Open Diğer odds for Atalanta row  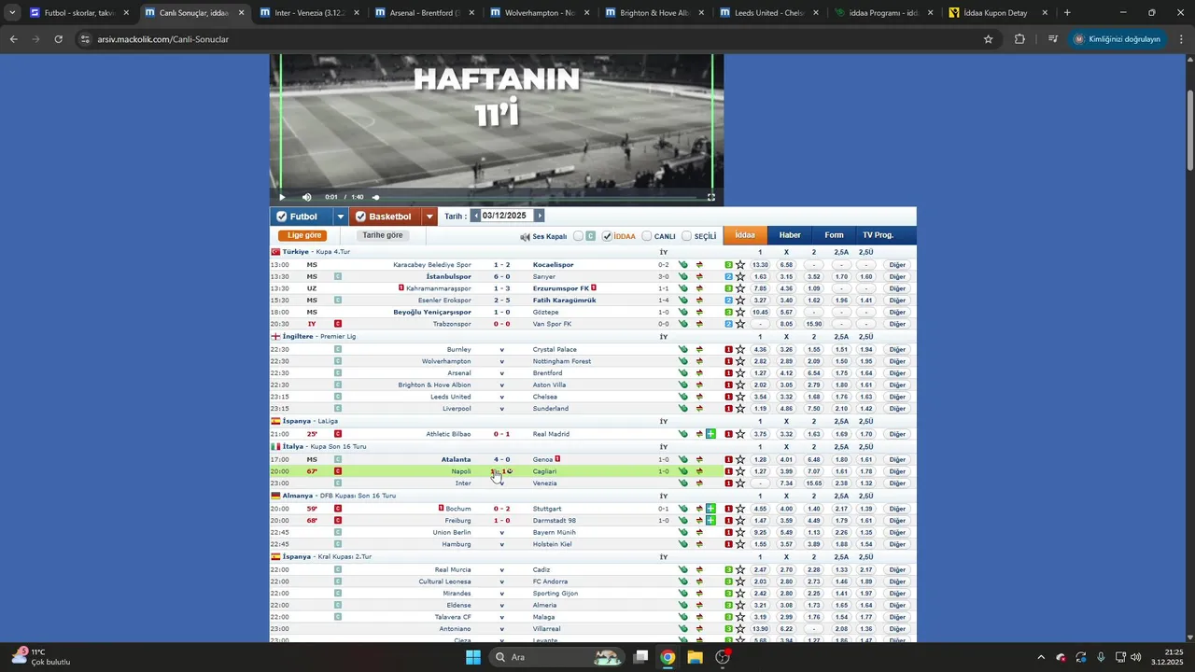click(x=897, y=459)
